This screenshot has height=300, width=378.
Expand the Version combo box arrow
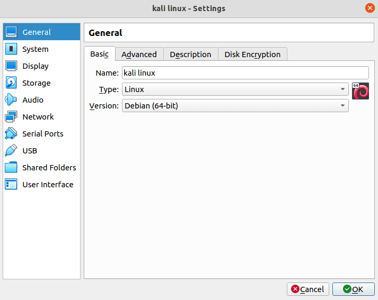coord(342,106)
